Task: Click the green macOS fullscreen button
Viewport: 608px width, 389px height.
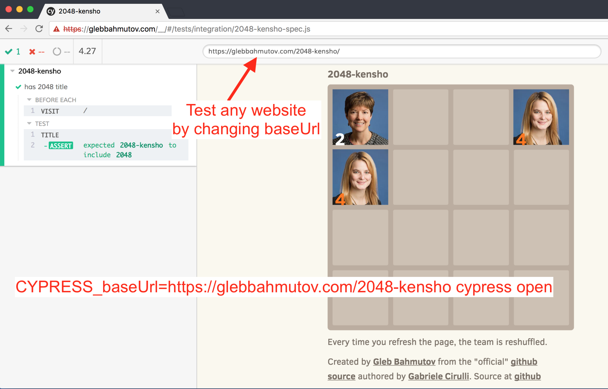Action: (x=30, y=9)
